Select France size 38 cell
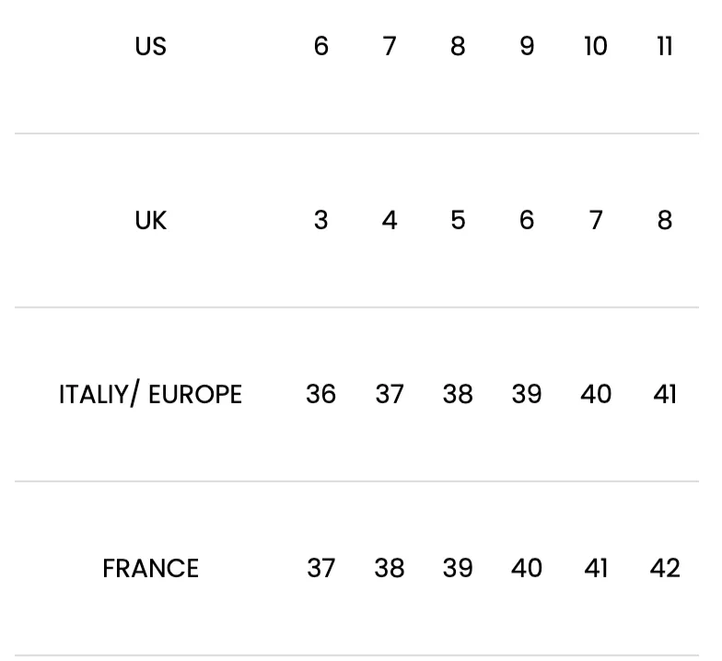This screenshot has width=722, height=661. click(390, 569)
